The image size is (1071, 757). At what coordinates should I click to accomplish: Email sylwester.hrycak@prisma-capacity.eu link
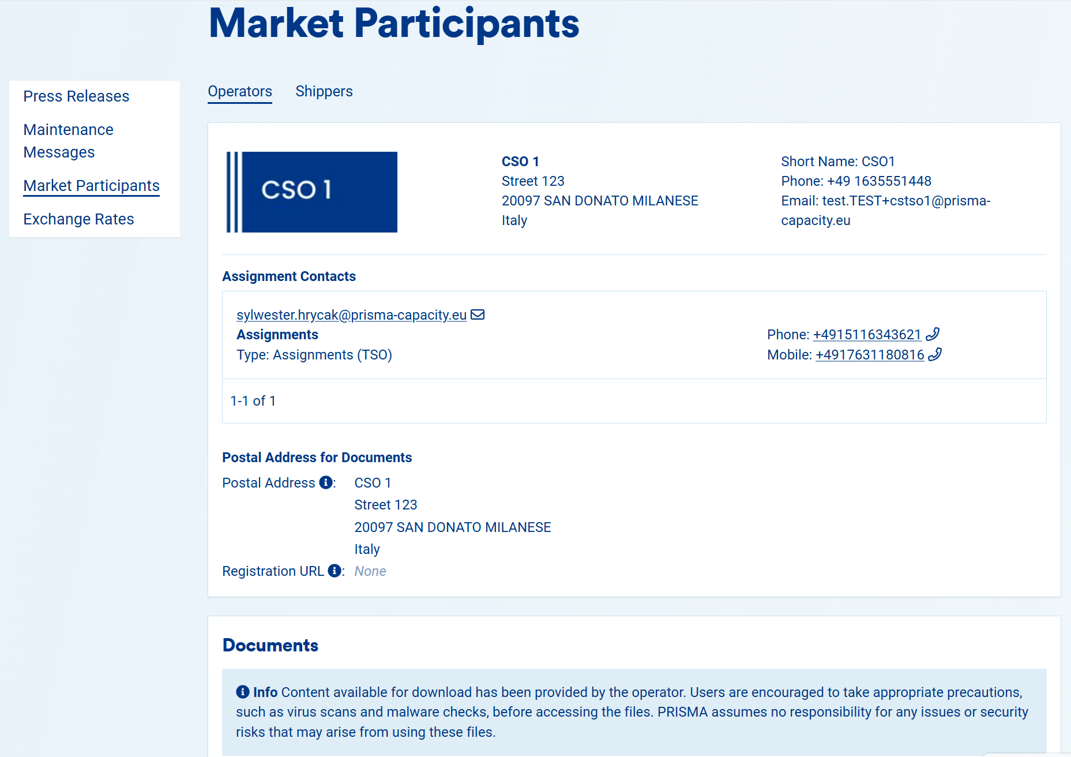click(x=351, y=315)
